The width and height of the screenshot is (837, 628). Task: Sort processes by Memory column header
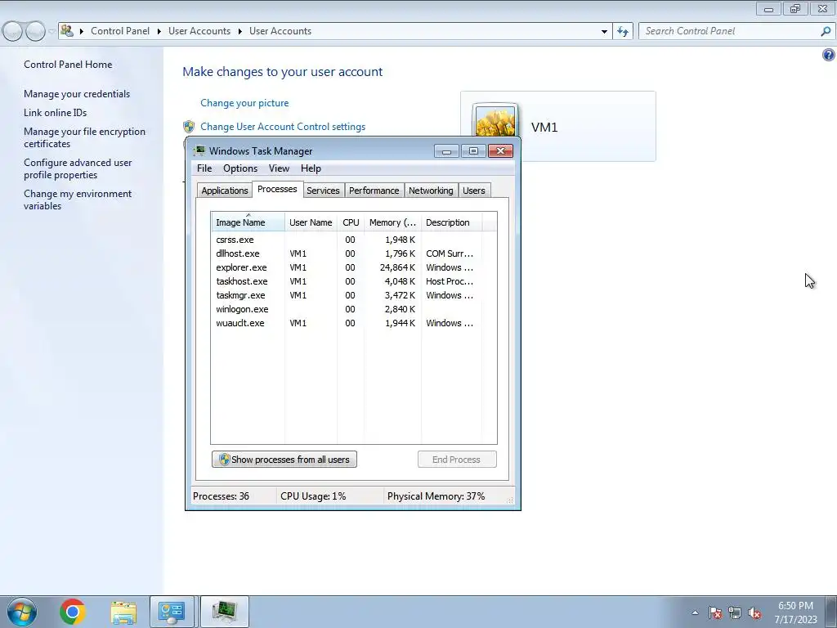tap(392, 222)
